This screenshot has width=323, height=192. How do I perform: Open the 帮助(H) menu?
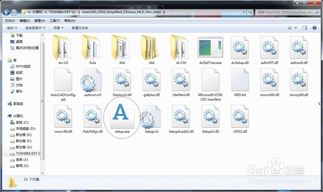pyautogui.click(x=70, y=21)
